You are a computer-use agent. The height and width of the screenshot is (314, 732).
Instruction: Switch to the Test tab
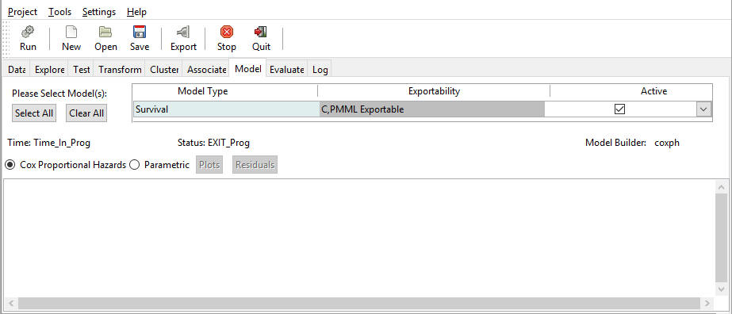click(81, 70)
